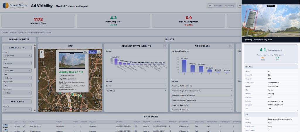
Task: Expand the Ad Type exposure section
Action: pyautogui.click(x=202, y=81)
